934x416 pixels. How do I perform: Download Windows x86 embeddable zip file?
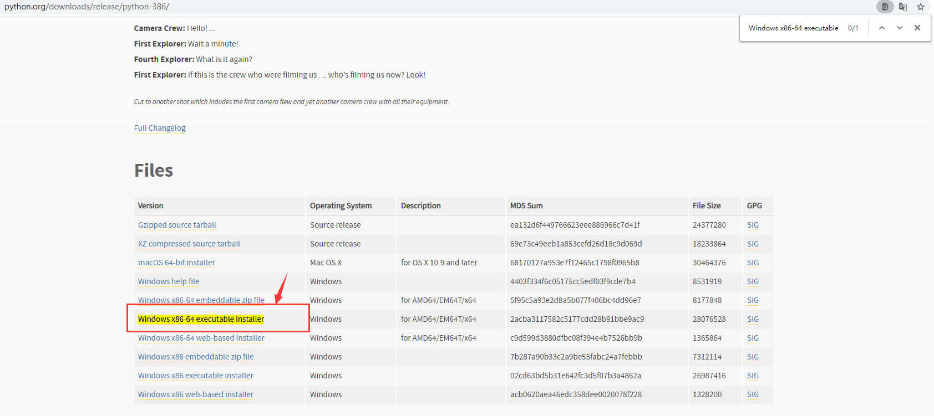coord(196,357)
